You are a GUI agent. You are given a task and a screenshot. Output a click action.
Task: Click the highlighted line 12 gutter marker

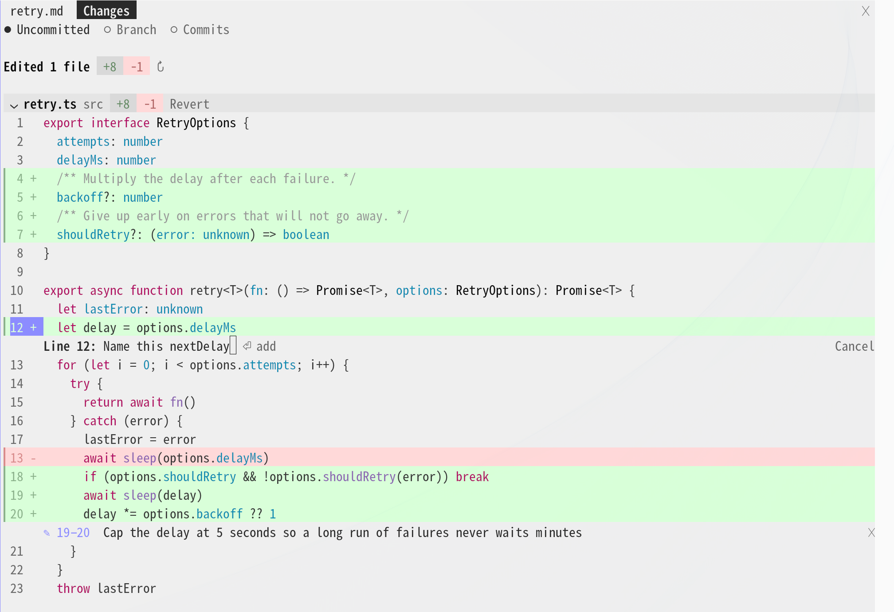[27, 327]
